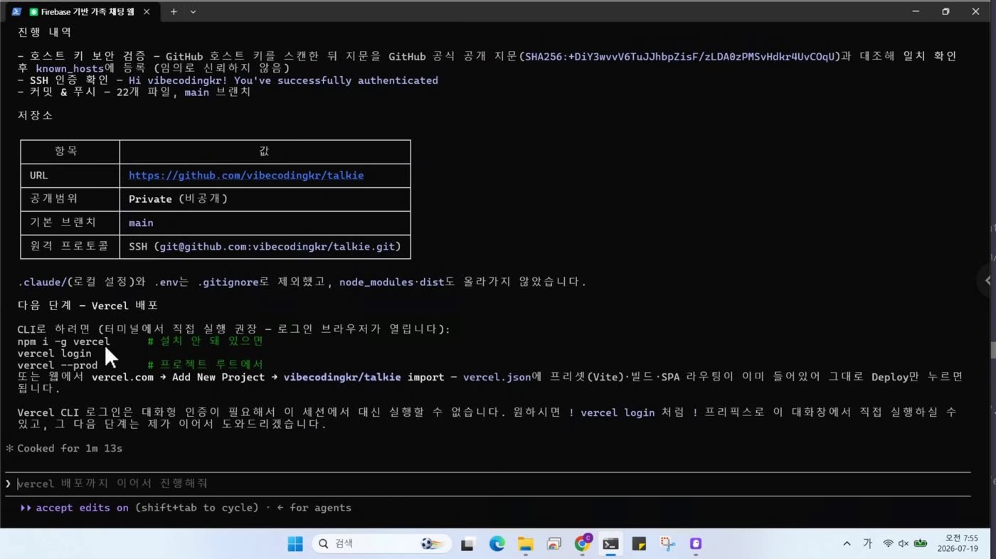Viewport: 996px width, 559px height.
Task: Close the Firebase terminal tab
Action: coord(147,11)
